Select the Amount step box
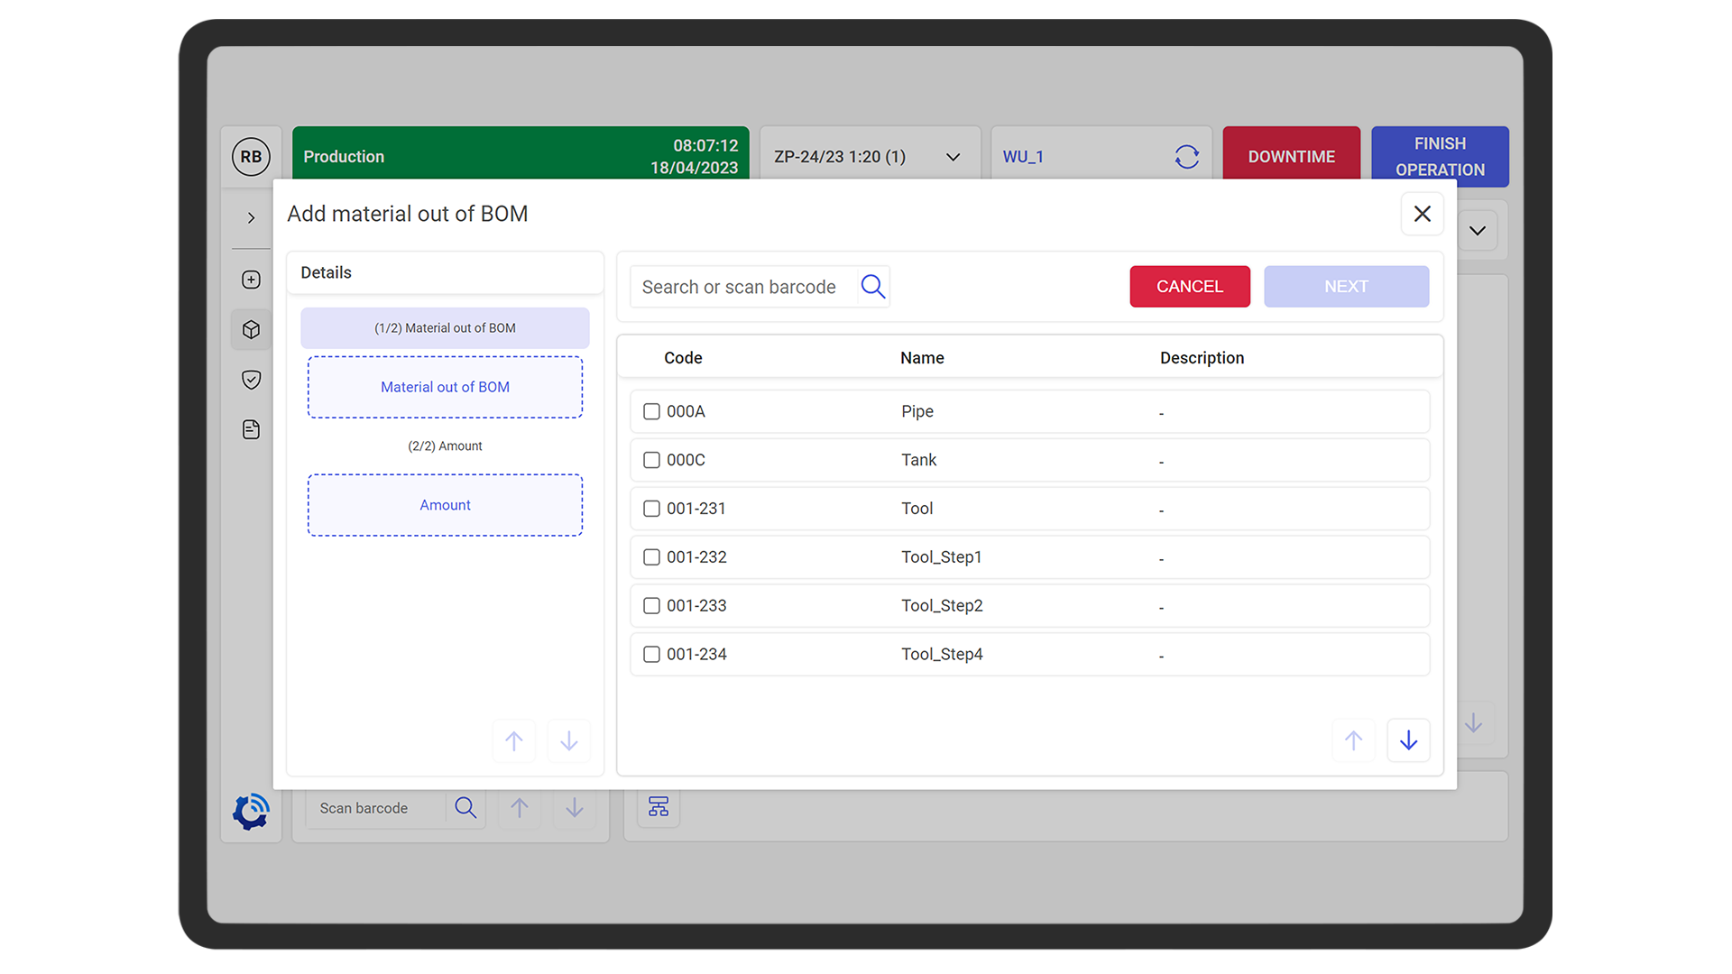The image size is (1732, 974). pos(445,505)
